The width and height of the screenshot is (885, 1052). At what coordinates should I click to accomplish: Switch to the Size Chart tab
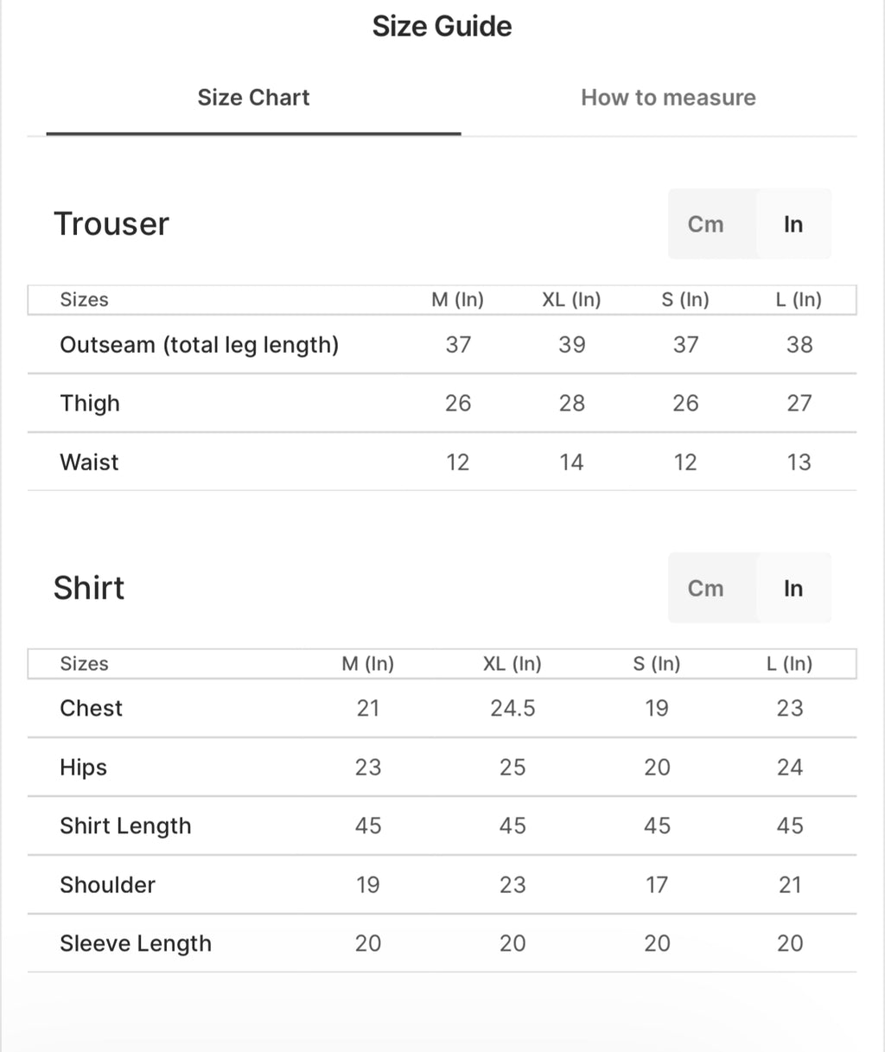point(253,98)
